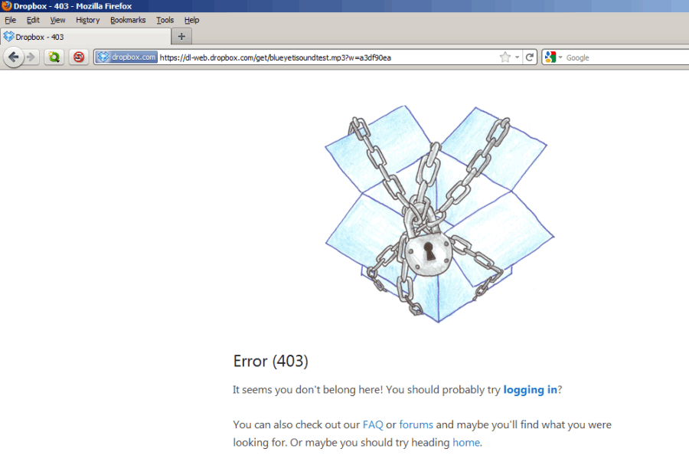Visit the forums link
The height and width of the screenshot is (475, 689).
(416, 424)
